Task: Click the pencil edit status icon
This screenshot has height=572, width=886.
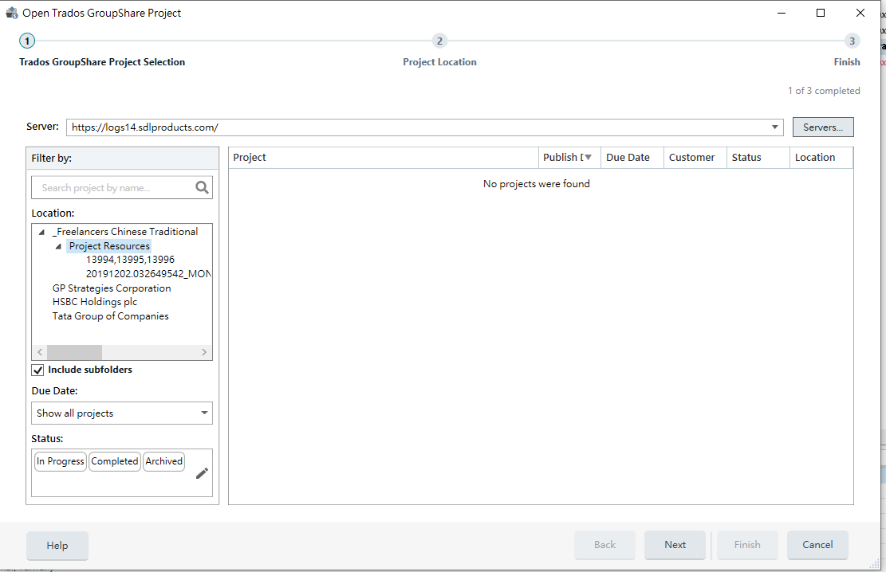Action: coord(202,473)
